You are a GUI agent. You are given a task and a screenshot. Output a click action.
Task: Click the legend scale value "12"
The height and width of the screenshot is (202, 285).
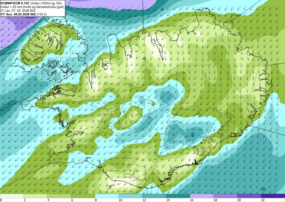pyautogui.click(x=144, y=200)
